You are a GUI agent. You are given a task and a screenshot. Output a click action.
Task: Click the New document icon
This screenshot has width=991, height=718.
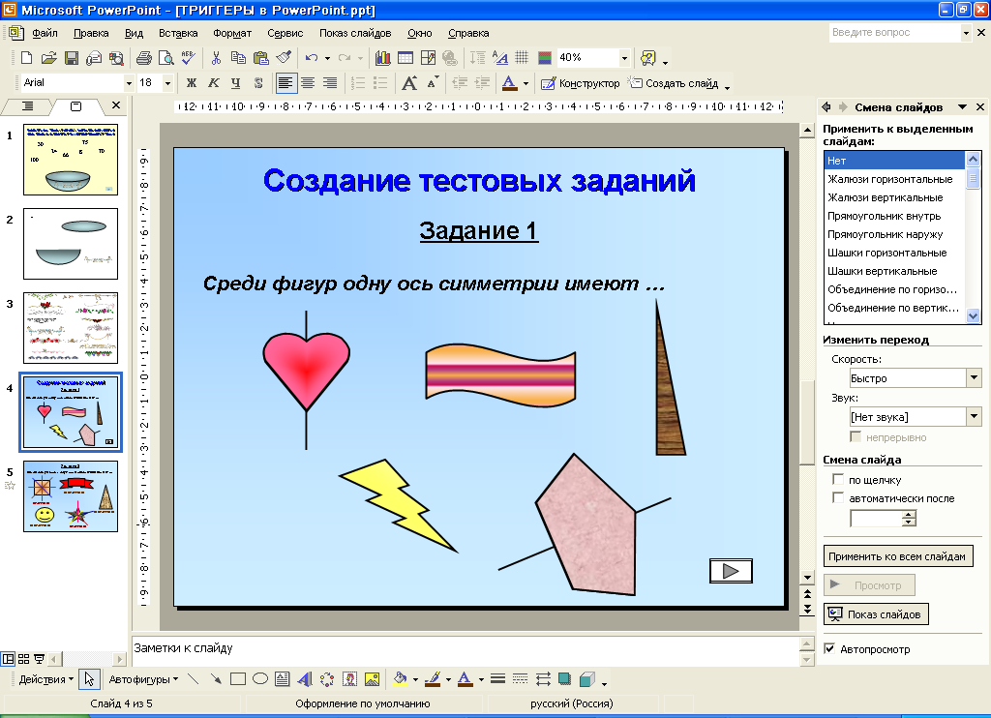pyautogui.click(x=26, y=58)
